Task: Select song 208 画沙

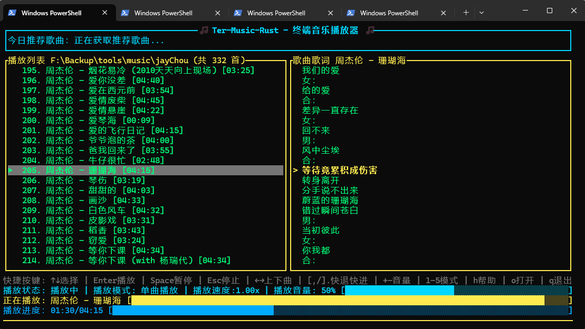Action: pos(83,201)
